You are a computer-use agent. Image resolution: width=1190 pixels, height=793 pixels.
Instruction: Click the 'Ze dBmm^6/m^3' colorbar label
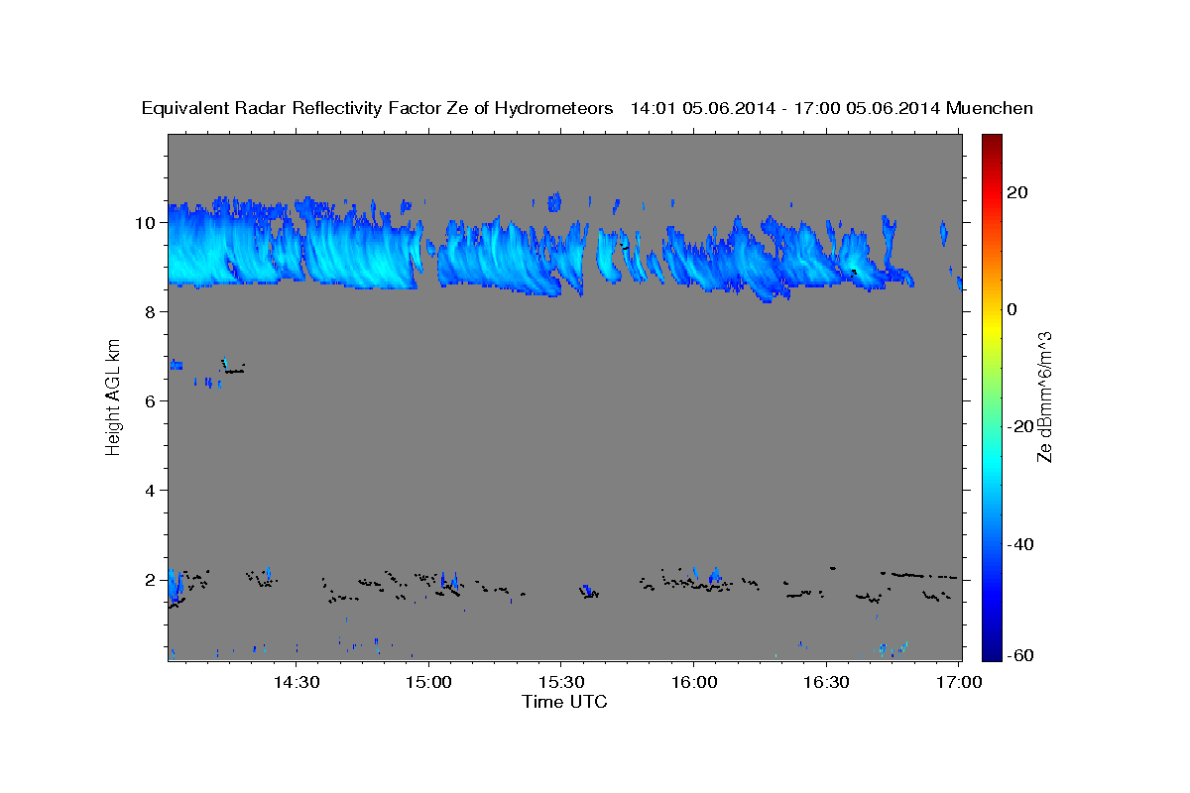pyautogui.click(x=1043, y=397)
